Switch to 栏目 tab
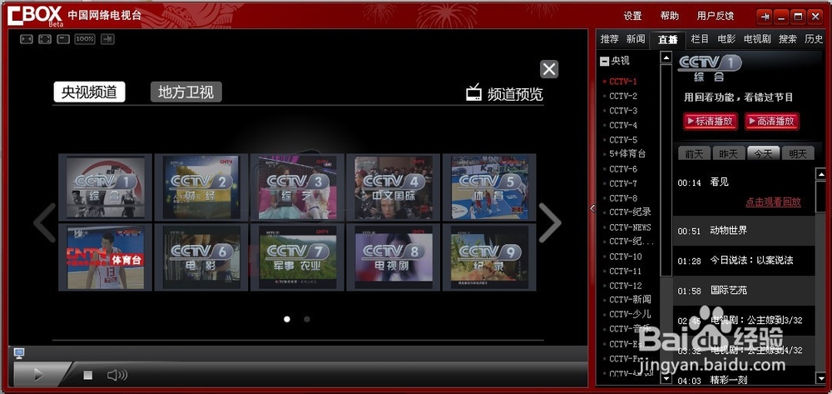Screen dimensions: 832x394 pyautogui.click(x=700, y=39)
